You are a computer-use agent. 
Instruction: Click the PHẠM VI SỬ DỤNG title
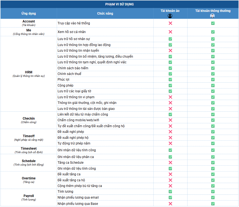coord(119,4)
